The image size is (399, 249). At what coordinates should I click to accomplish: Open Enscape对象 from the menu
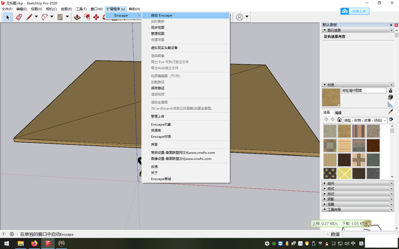[x=186, y=124]
